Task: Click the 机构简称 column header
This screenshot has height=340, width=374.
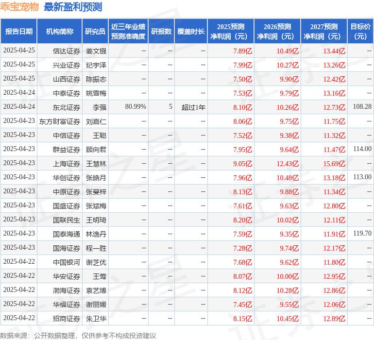Action: 59,32
